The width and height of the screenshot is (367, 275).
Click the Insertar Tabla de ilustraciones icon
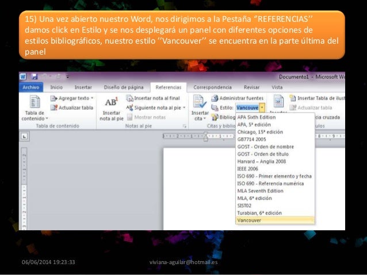click(x=293, y=98)
